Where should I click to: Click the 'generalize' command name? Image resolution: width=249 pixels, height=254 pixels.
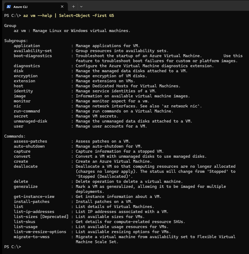tap(26, 187)
